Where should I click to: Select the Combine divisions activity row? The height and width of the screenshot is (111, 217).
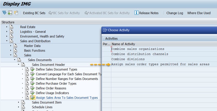click(128, 59)
